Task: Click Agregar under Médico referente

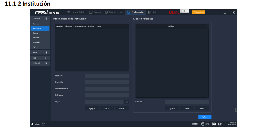Action: click(172, 108)
